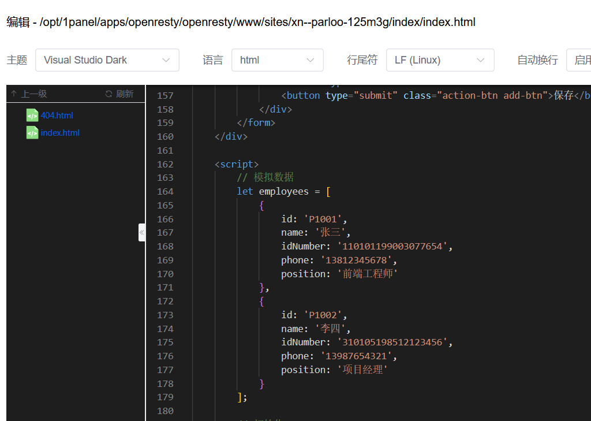The width and height of the screenshot is (591, 421).
Task: Expand the LF (Linux) line ending dropdown
Action: tap(440, 60)
